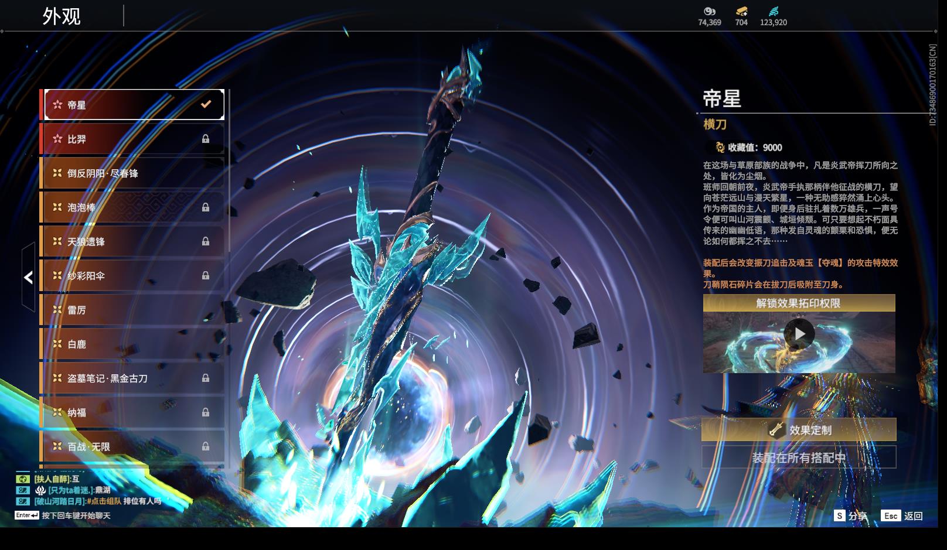Select the 白鹿 skin in the list
The image size is (947, 550).
point(132,344)
